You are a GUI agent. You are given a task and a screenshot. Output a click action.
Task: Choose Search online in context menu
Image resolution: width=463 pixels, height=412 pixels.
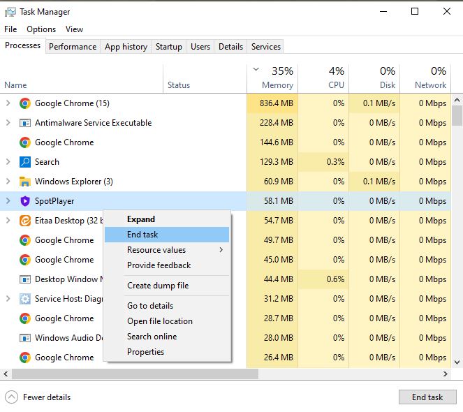coord(167,337)
